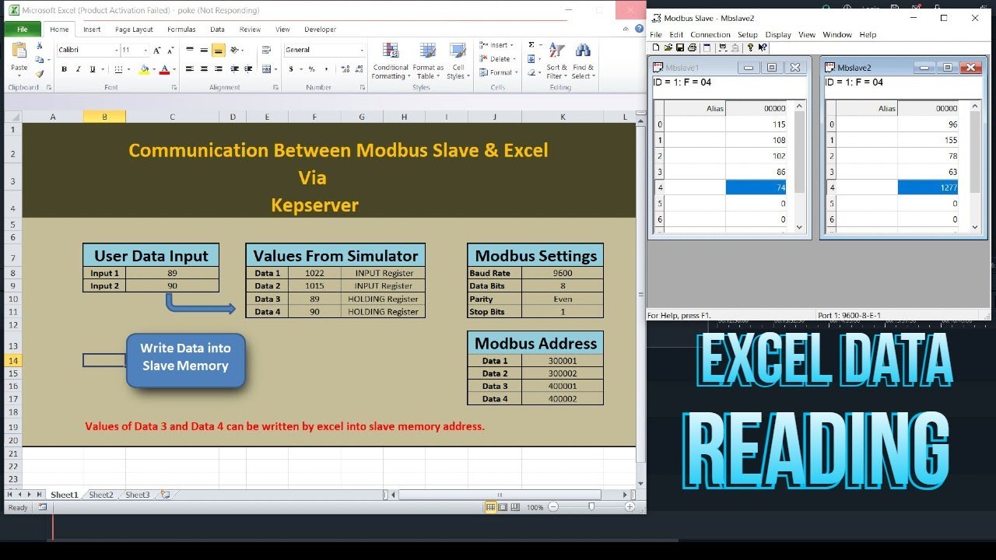The image size is (996, 560).
Task: Click the Excel Help blue question icon
Action: (x=639, y=28)
